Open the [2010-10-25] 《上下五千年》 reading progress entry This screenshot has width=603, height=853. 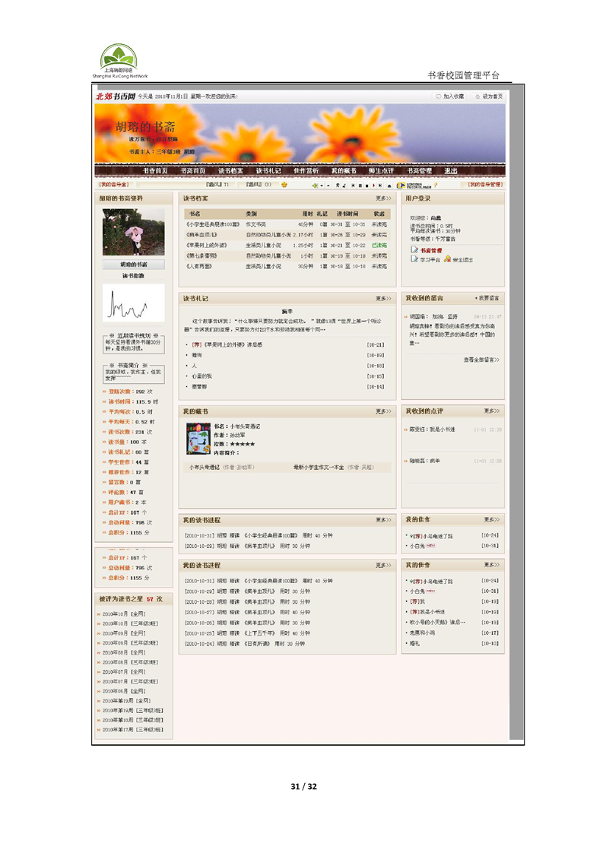click(247, 634)
